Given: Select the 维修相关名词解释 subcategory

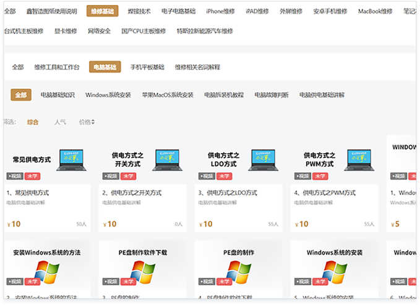Looking at the screenshot, I should 198,67.
